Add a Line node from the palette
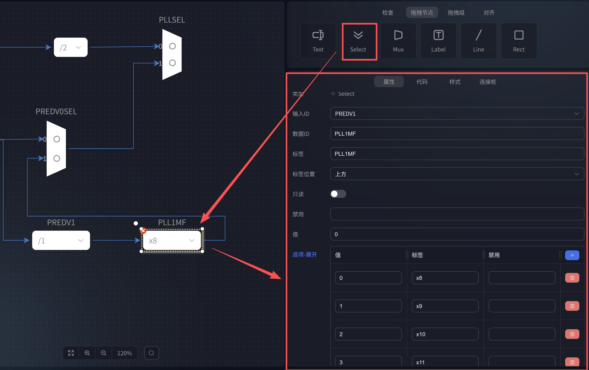Viewport: 589px width, 370px height. tap(479, 41)
